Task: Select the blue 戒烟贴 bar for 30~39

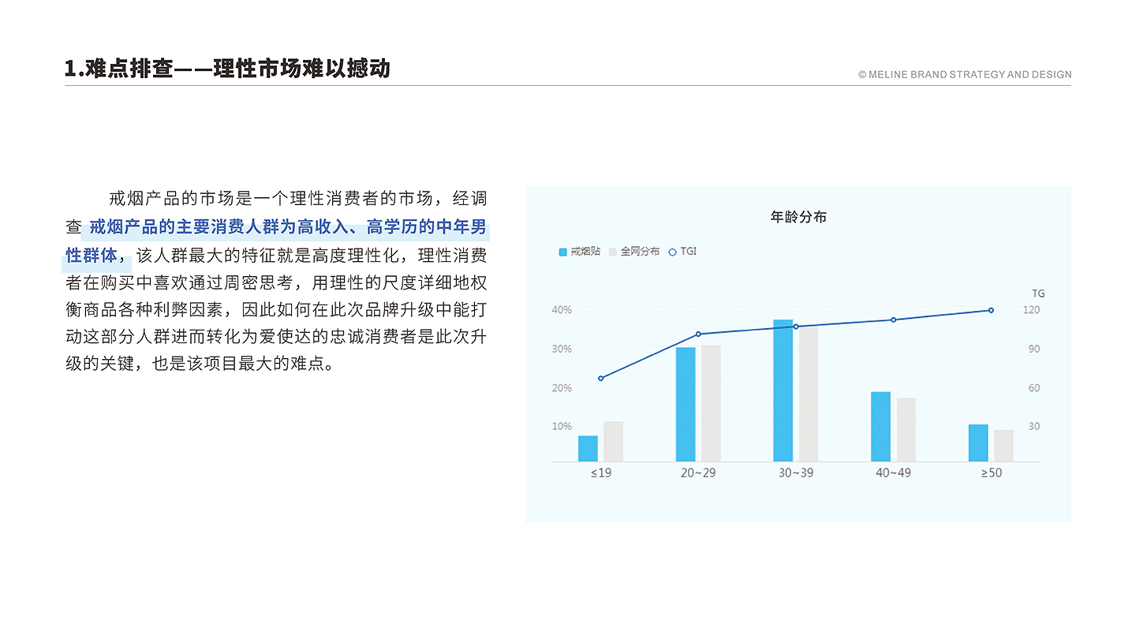Action: coord(783,390)
